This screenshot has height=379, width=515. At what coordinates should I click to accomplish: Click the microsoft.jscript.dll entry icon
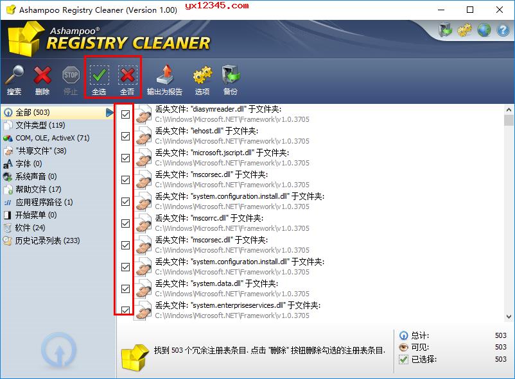[144, 158]
